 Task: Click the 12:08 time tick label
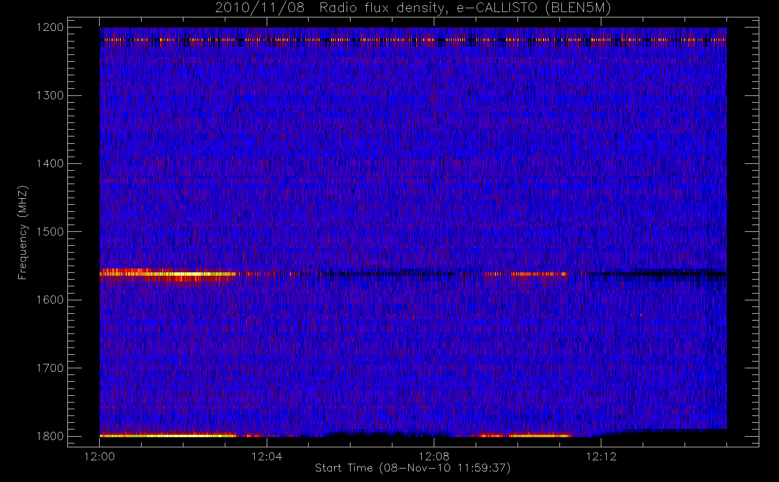(434, 456)
